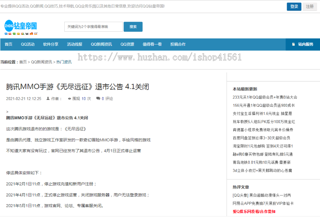Viewport: 320px width, 217px height.
Task: Open the QQ资源 navigation item
Action: pos(127,44)
